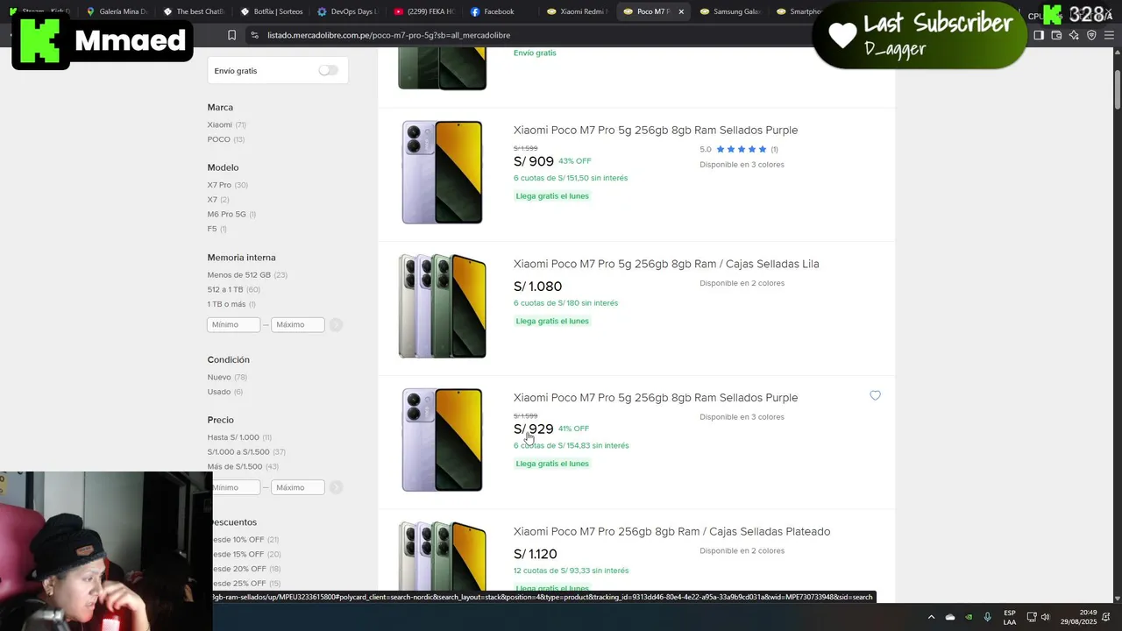
Task: Open Poco M7 Pro Cajas Selladas Plateado title
Action: tap(671, 531)
